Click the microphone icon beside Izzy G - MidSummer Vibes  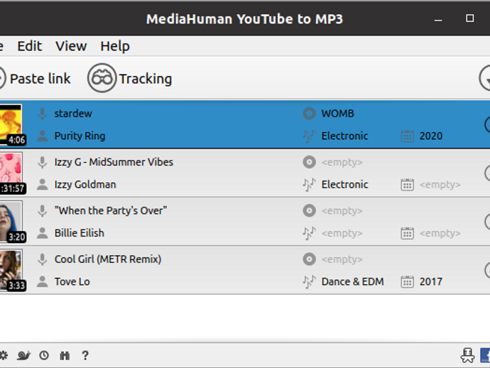(x=42, y=162)
